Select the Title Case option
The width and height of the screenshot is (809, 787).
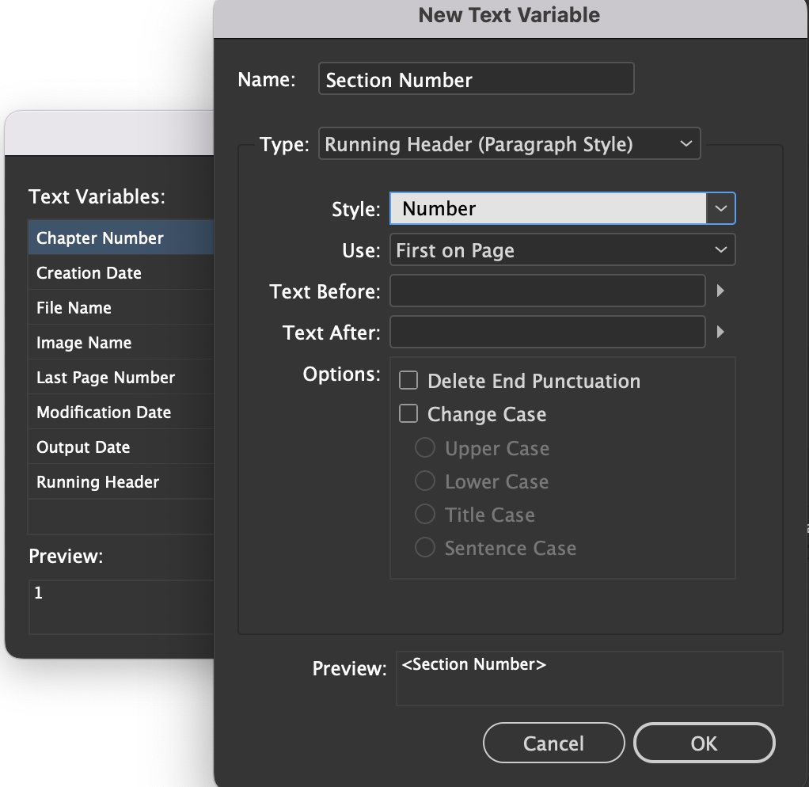click(x=425, y=514)
